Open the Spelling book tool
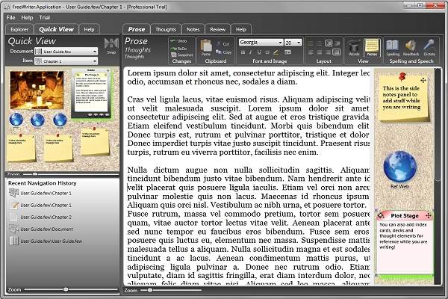The image size is (448, 299). pos(393,48)
